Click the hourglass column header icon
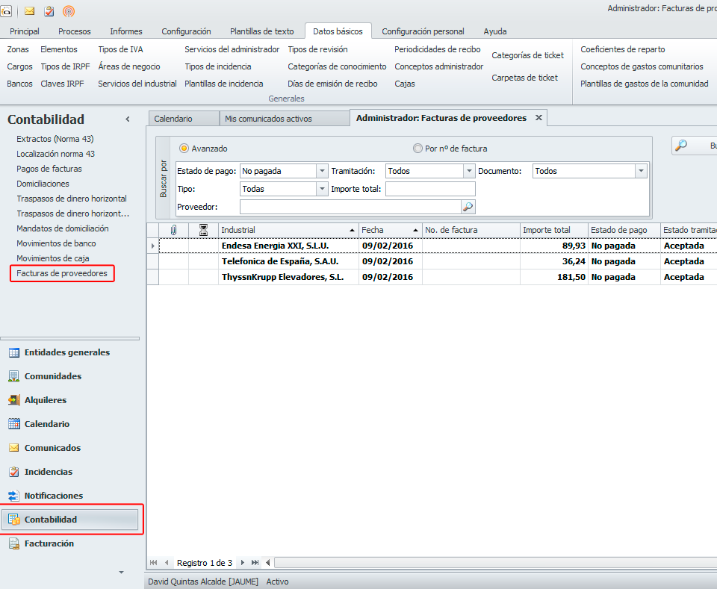The height and width of the screenshot is (589, 717). (x=203, y=230)
